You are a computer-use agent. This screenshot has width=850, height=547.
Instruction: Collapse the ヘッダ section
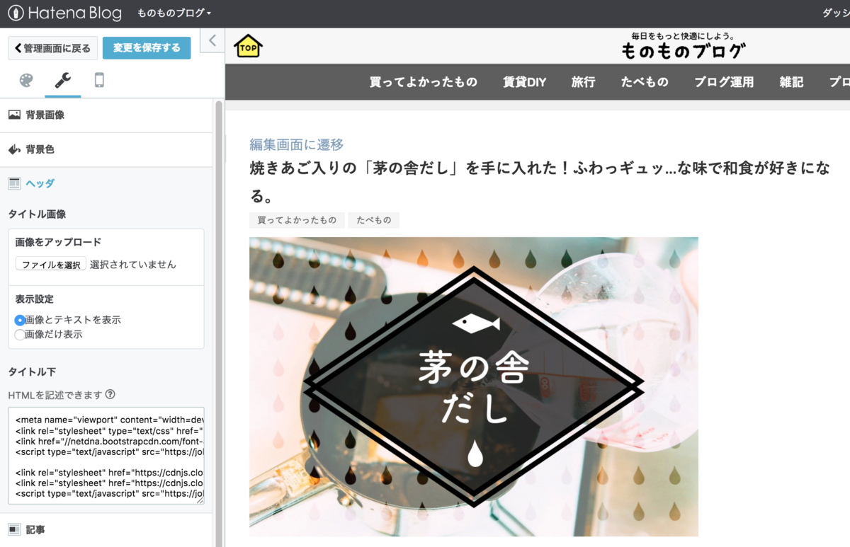(106, 183)
